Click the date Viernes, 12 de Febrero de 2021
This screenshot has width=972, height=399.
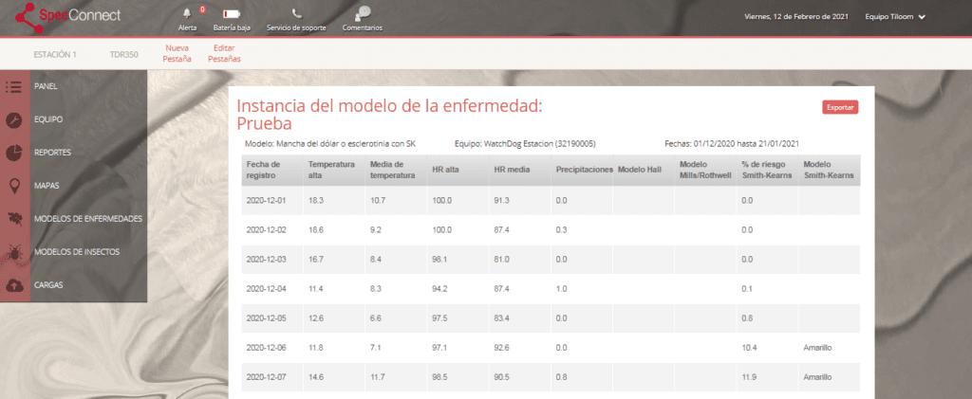click(796, 17)
